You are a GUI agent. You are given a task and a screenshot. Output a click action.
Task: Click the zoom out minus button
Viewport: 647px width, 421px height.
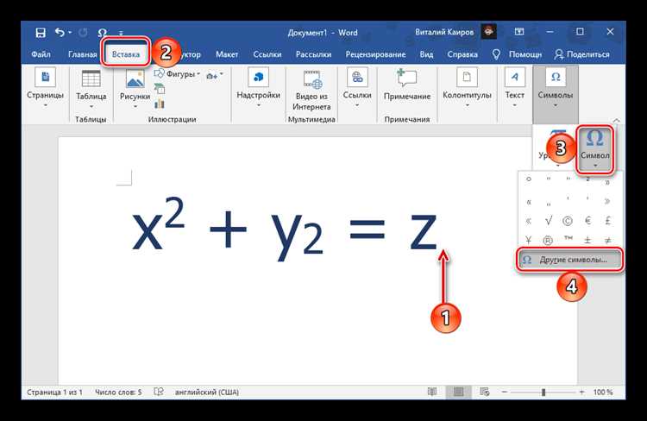tap(505, 392)
